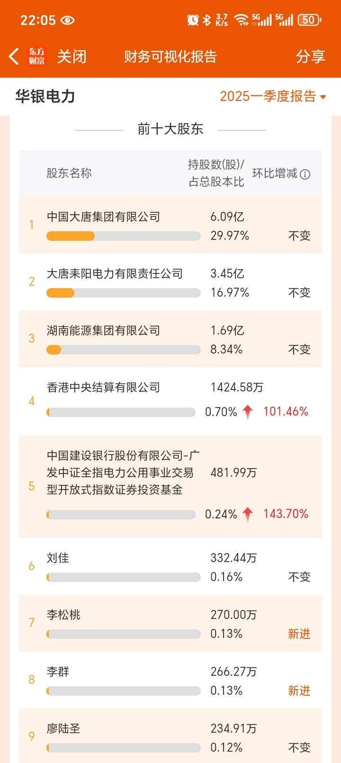
Task: Tap the Wi-Fi icon in status bar
Action: 242,20
